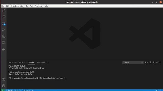This screenshot has width=163, height=91.
Task: Open the File menu
Action: (x=3, y=6)
